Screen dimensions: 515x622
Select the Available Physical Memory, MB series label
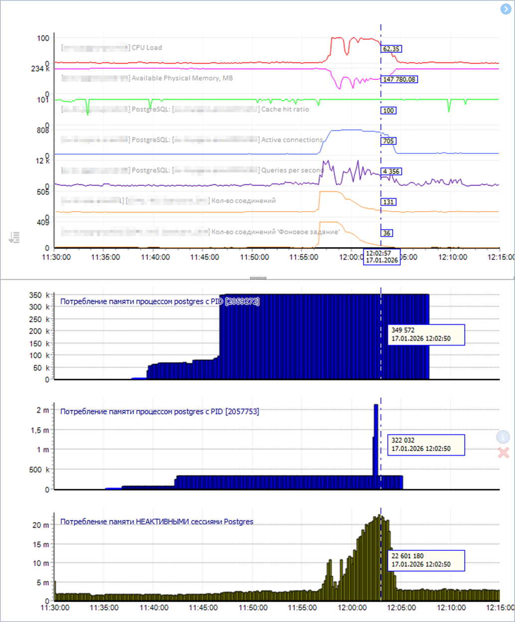[x=181, y=78]
